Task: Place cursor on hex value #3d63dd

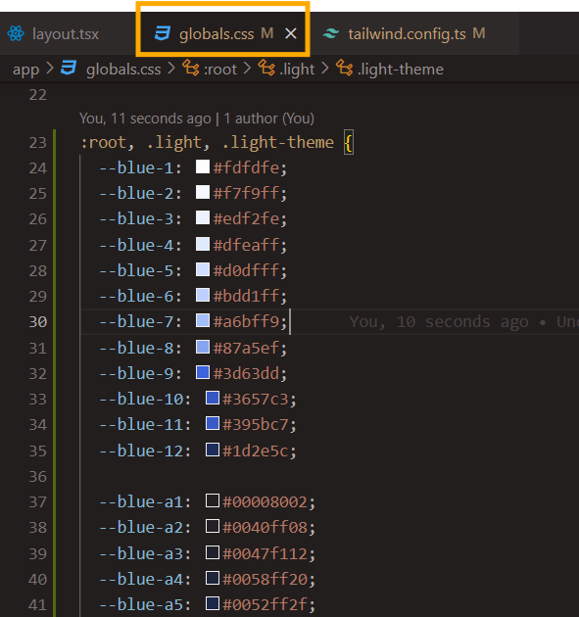Action: pyautogui.click(x=247, y=374)
